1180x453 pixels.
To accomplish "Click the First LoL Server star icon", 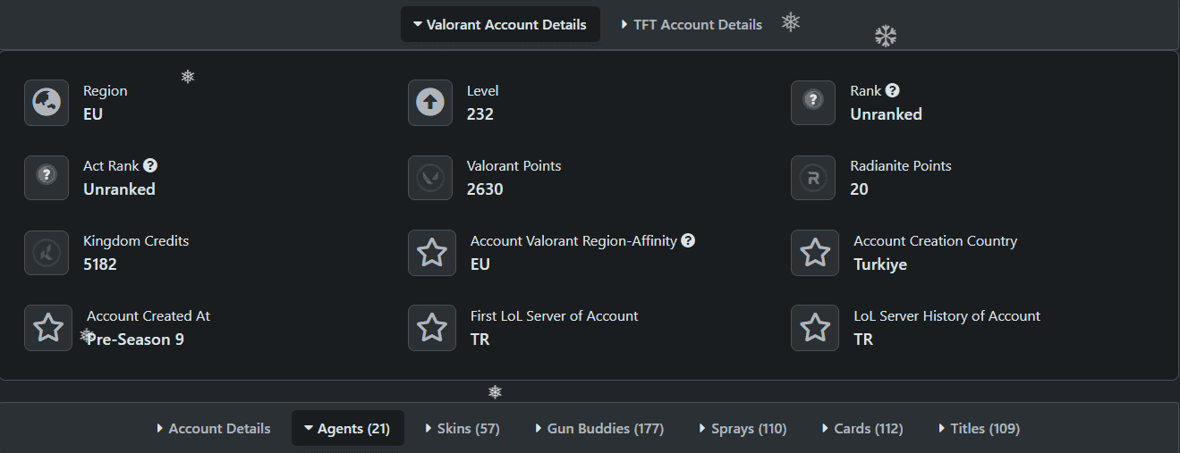I will coord(432,328).
